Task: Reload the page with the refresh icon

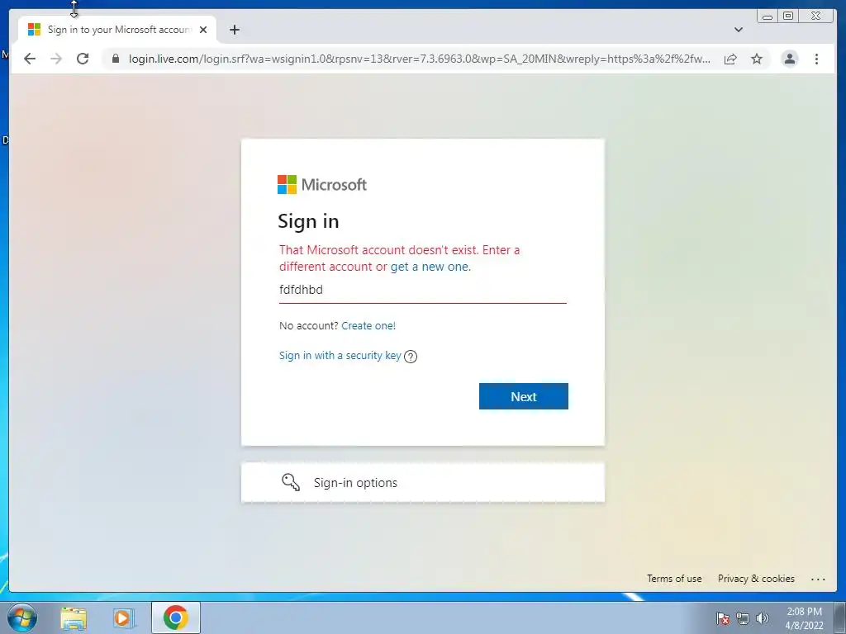Action: [x=83, y=59]
